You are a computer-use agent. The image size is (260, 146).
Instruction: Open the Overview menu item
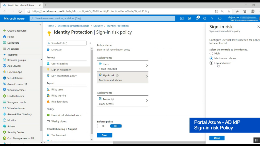tap(56, 50)
